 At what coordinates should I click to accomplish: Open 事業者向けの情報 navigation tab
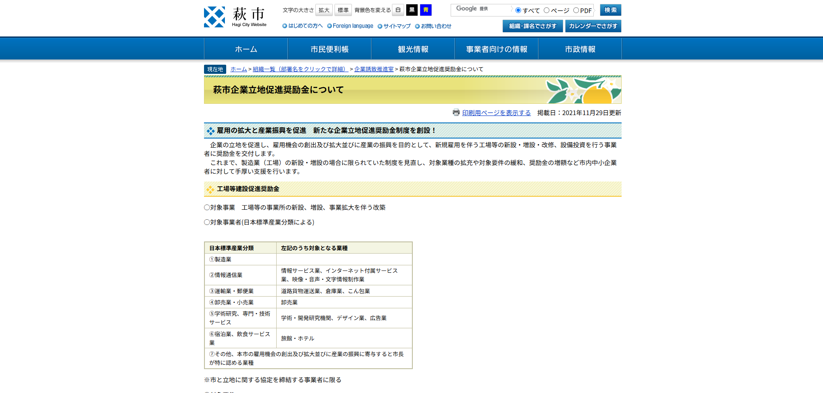(497, 49)
